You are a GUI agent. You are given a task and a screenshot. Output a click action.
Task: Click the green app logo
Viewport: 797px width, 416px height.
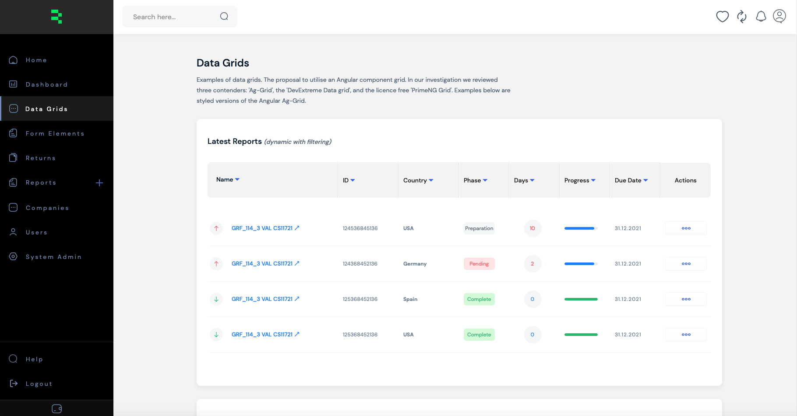coord(56,17)
